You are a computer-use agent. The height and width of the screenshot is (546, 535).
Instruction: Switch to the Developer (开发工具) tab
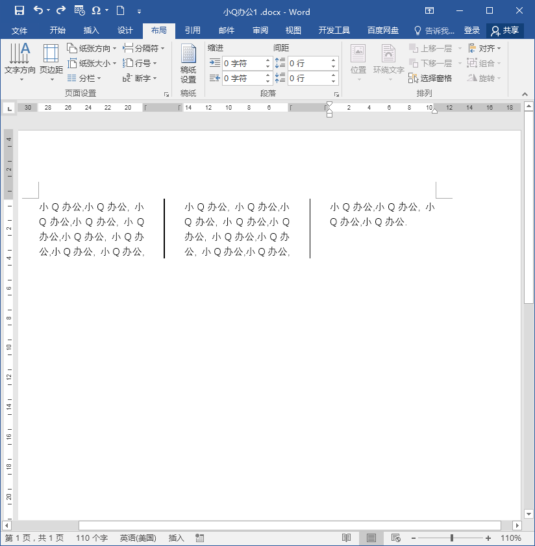point(334,31)
